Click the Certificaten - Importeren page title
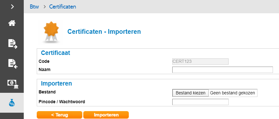 click(x=104, y=32)
